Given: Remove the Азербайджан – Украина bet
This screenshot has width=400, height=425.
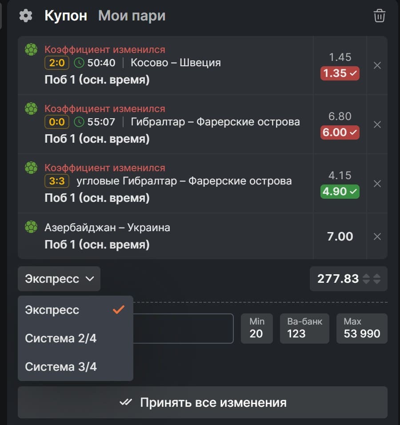Looking at the screenshot, I should pyautogui.click(x=377, y=237).
